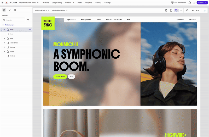
Task: Redo the last change
Action: 198,10
